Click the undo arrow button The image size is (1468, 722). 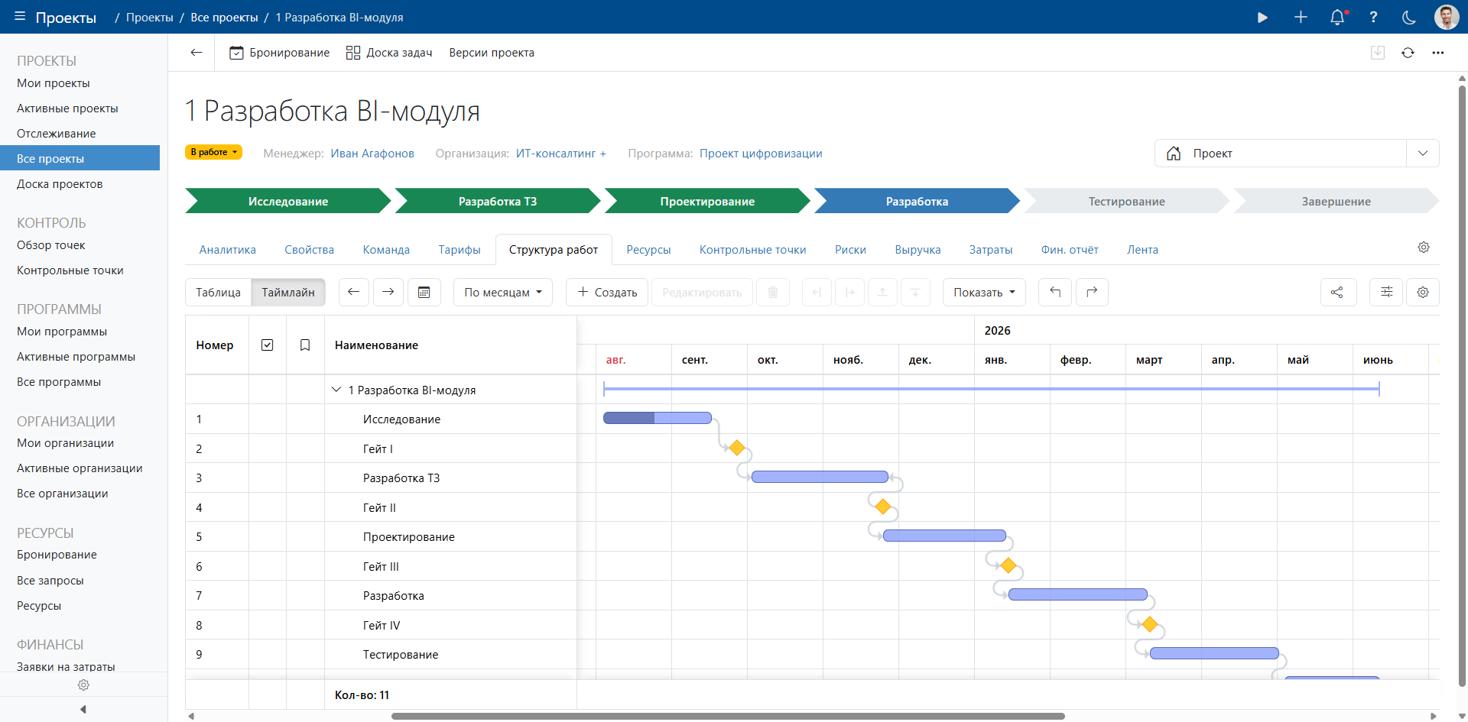click(x=1055, y=292)
